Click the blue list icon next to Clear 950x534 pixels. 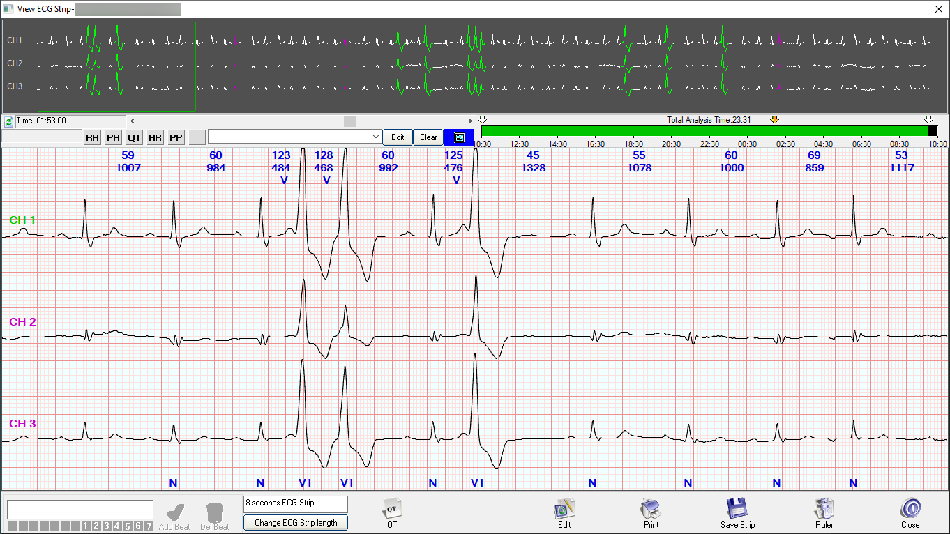click(x=459, y=137)
